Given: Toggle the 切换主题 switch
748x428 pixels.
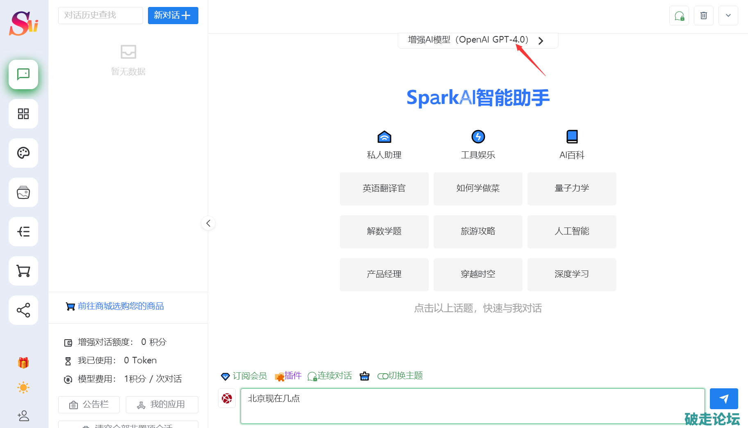Looking at the screenshot, I should [x=400, y=376].
